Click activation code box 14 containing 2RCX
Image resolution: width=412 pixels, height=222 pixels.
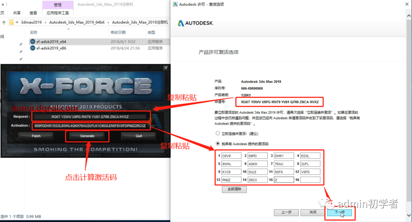[257, 180]
